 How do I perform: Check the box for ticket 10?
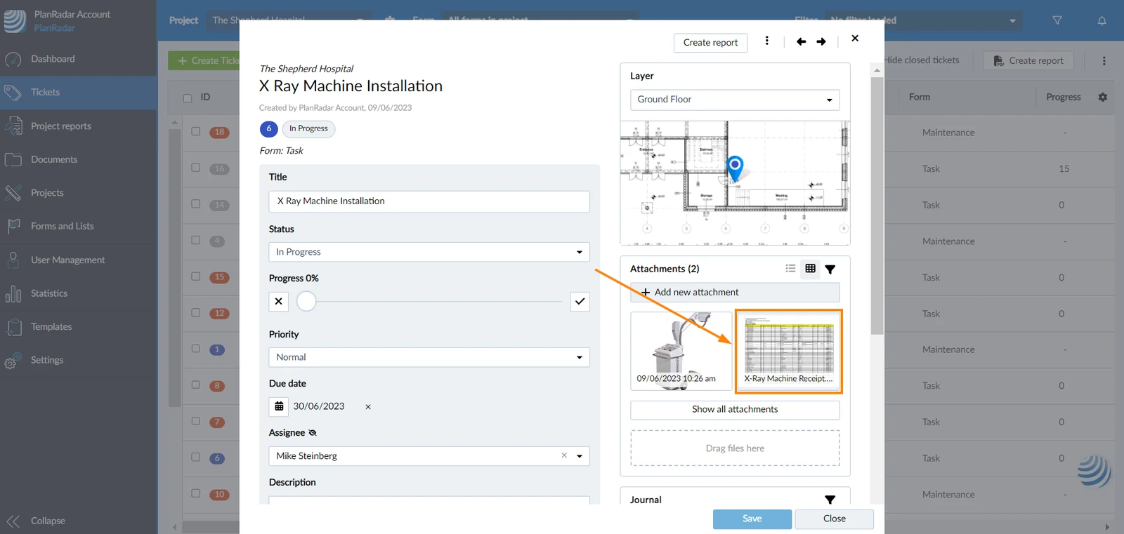(196, 493)
